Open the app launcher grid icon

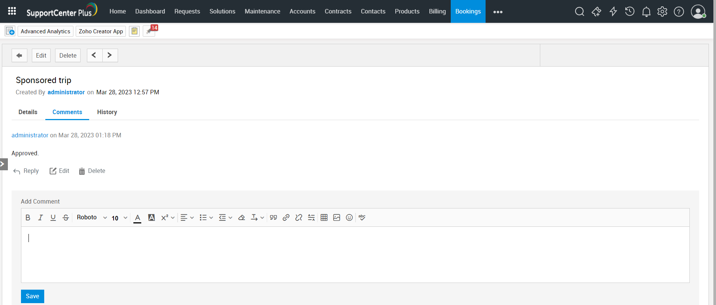[x=12, y=11]
